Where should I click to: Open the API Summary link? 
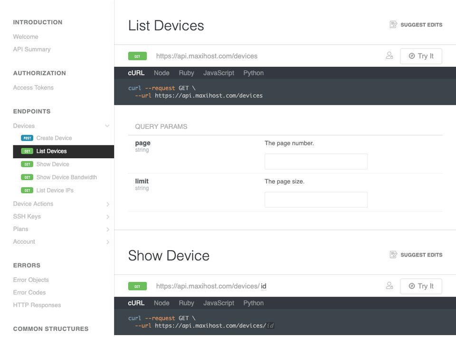point(32,49)
